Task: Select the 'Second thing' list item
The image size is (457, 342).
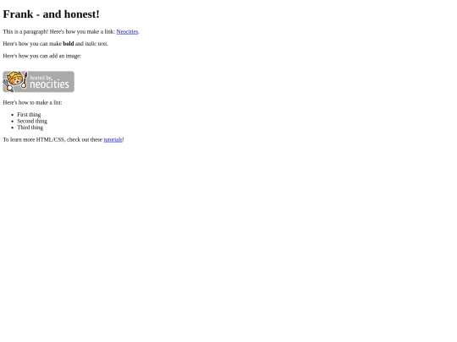Action: (x=32, y=121)
